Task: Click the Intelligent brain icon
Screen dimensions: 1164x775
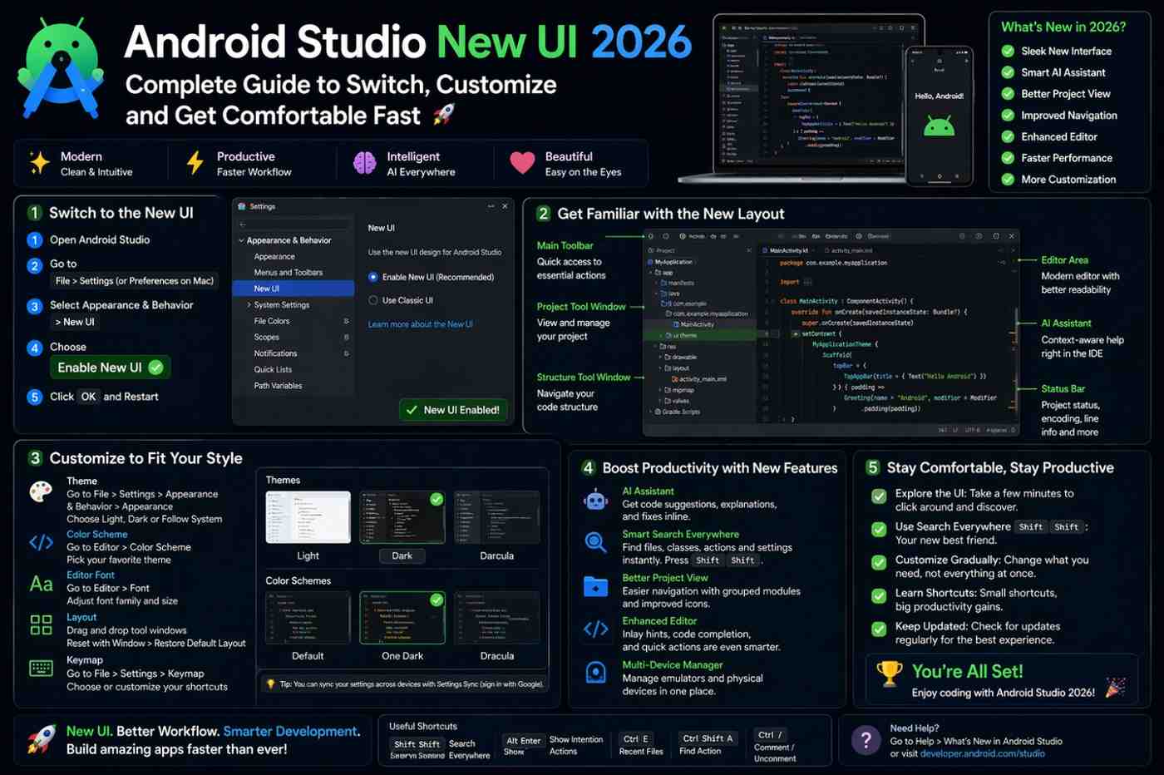Action: (364, 163)
